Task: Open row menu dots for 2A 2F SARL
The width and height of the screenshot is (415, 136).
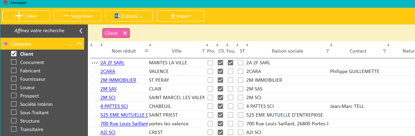Action: click(x=94, y=63)
